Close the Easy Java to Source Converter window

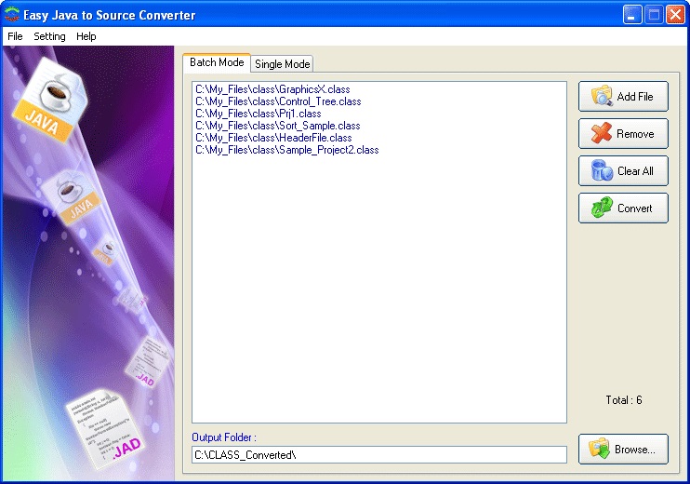pos(675,15)
